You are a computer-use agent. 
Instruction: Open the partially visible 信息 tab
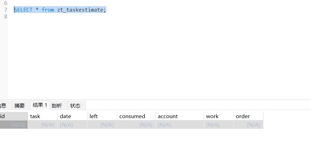tap(3, 106)
